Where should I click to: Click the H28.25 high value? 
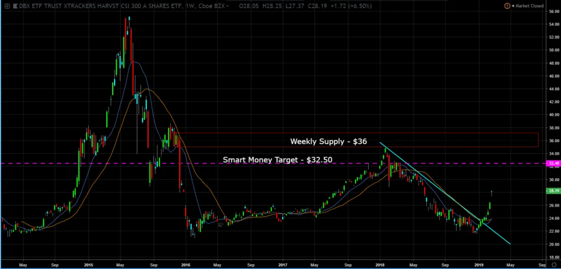(x=271, y=6)
